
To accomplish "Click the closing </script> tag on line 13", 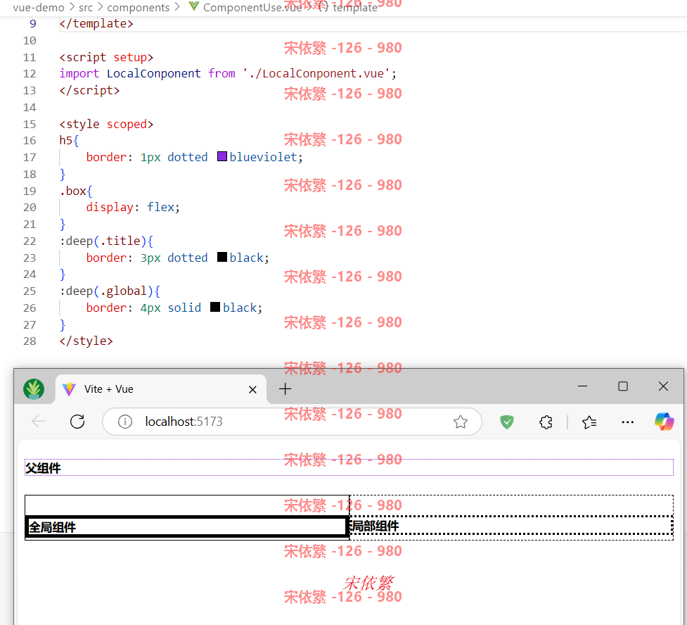I will 89,90.
